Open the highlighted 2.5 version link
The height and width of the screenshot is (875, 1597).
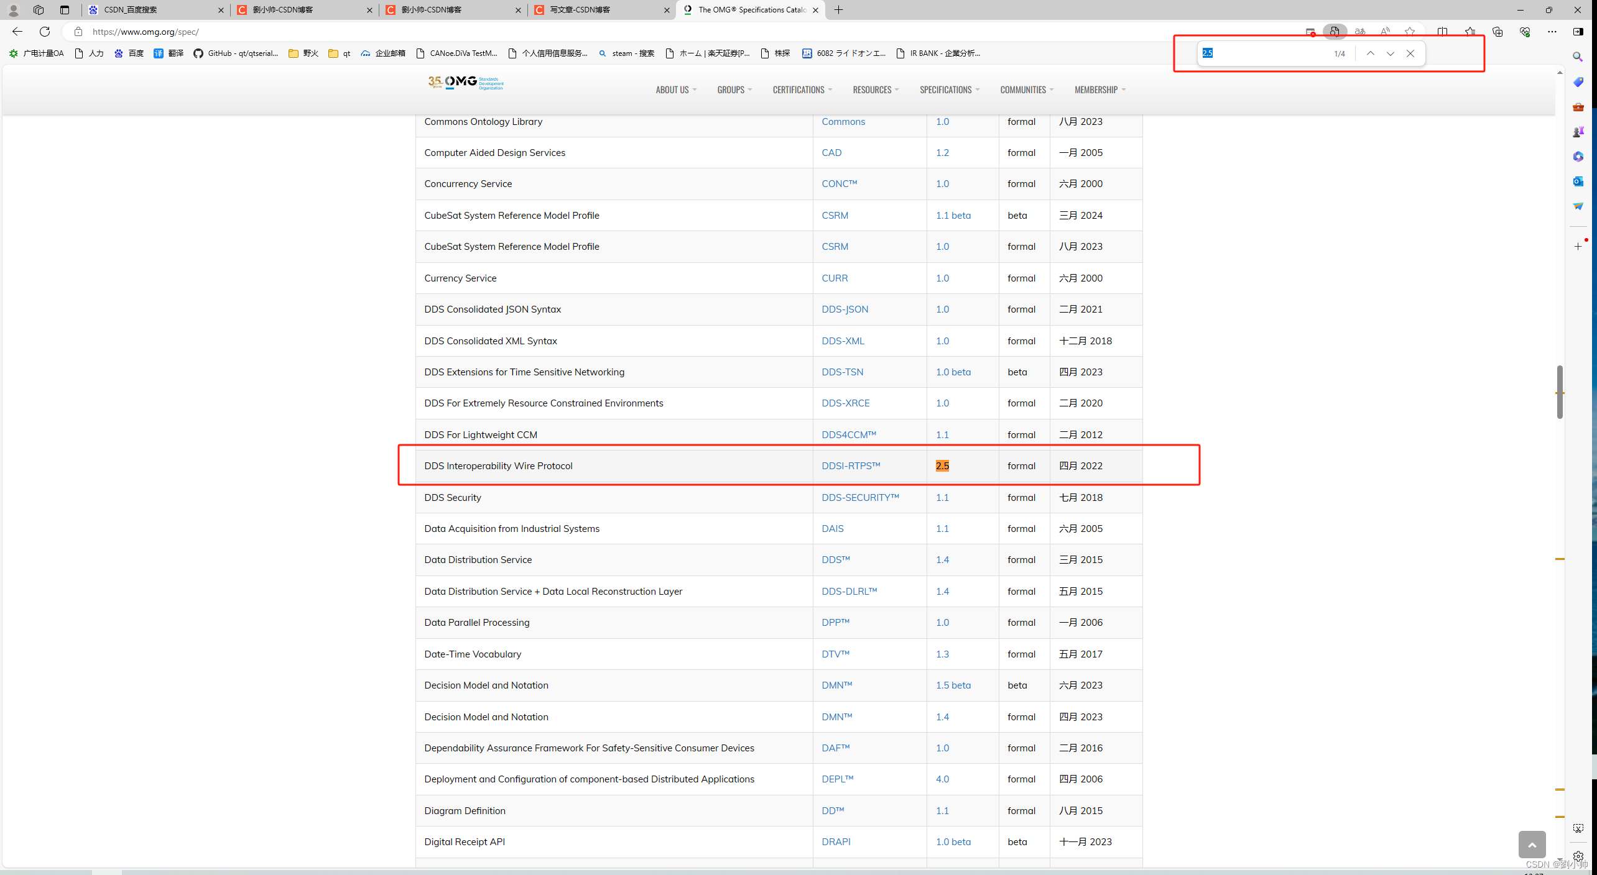click(x=942, y=466)
